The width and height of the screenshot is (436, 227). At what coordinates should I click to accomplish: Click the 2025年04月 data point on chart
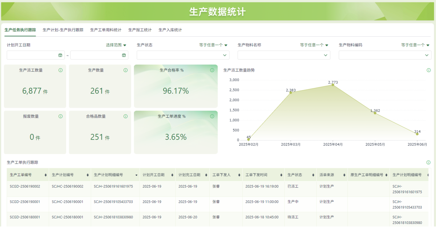[x=333, y=85]
